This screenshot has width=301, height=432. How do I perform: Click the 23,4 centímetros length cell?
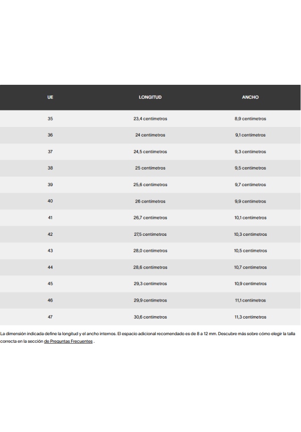[150, 119]
